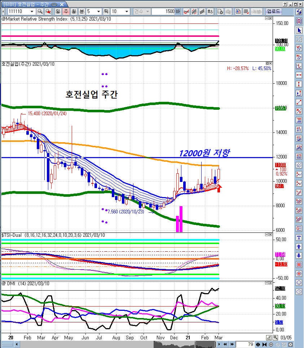Screen dimensions: 304x348
Task: Click the red-marked search icon
Action: [48, 11]
